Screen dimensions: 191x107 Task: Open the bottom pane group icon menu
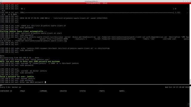click(x=1, y=85)
